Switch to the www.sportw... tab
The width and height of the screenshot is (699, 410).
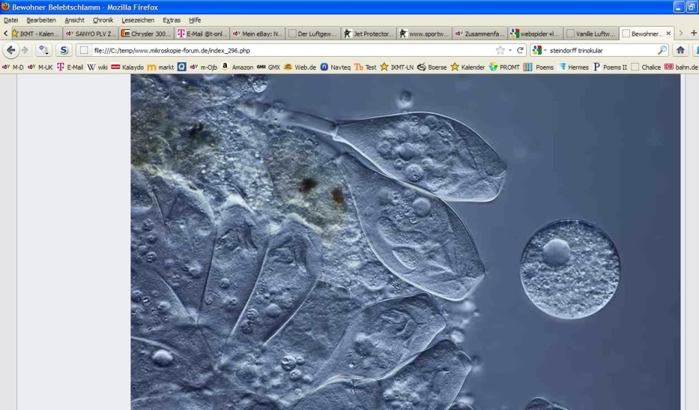click(x=424, y=33)
